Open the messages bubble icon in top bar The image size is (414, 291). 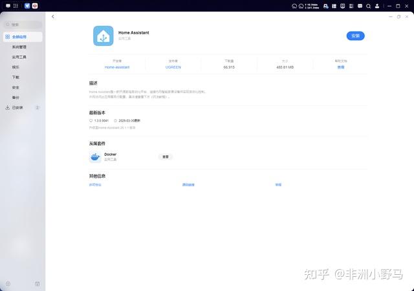tap(360, 6)
